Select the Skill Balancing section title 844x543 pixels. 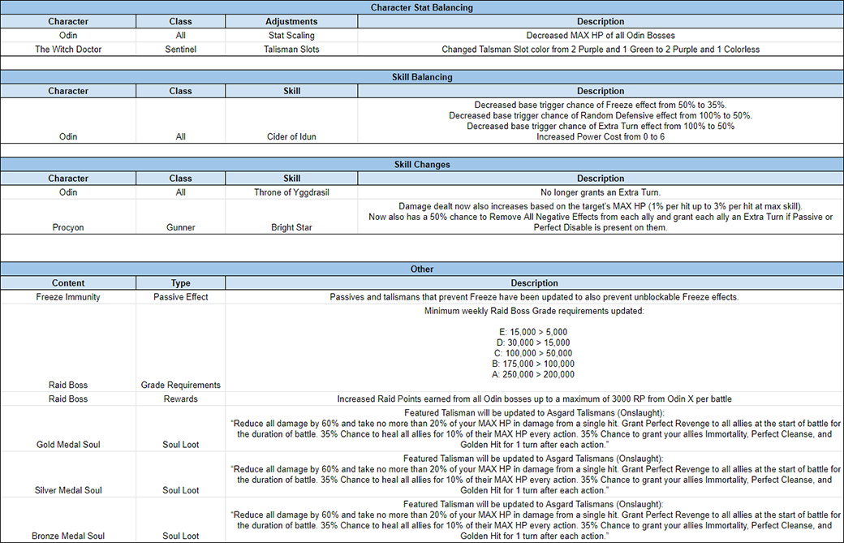tap(422, 77)
